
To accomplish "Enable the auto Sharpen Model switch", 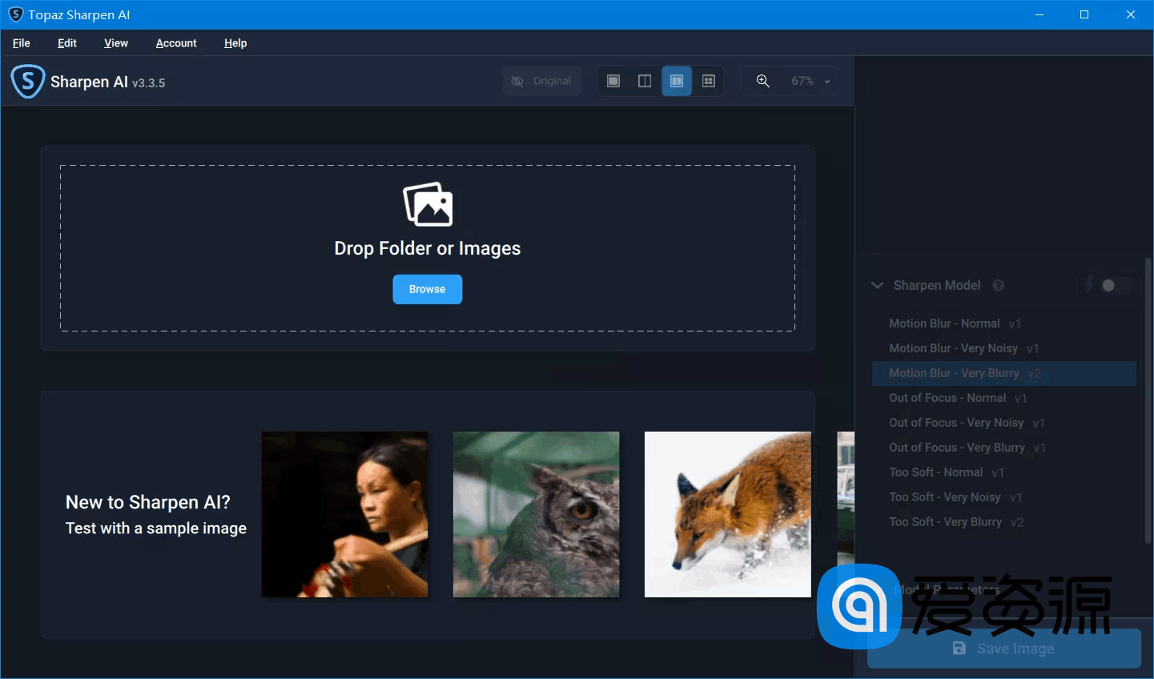I will (x=1109, y=285).
